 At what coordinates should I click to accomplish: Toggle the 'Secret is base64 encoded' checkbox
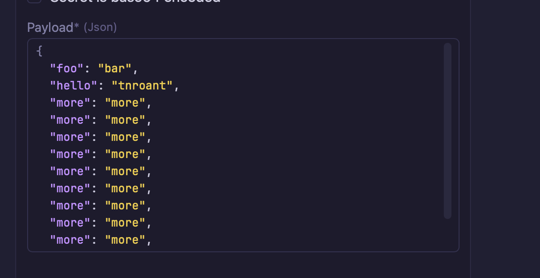click(x=34, y=1)
